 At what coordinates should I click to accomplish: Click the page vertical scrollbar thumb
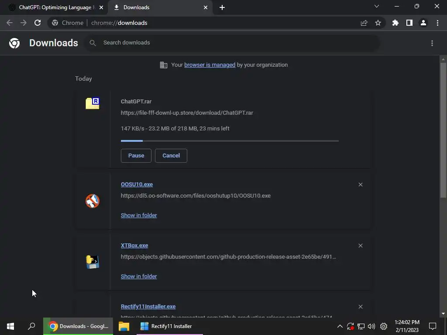[443, 130]
